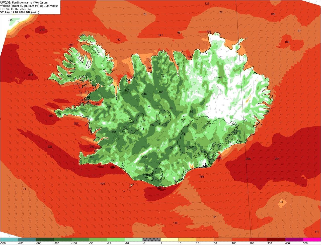Click the 219 flux value on the map
Viewport: 321px width, 245px height.
(x=42, y=30)
